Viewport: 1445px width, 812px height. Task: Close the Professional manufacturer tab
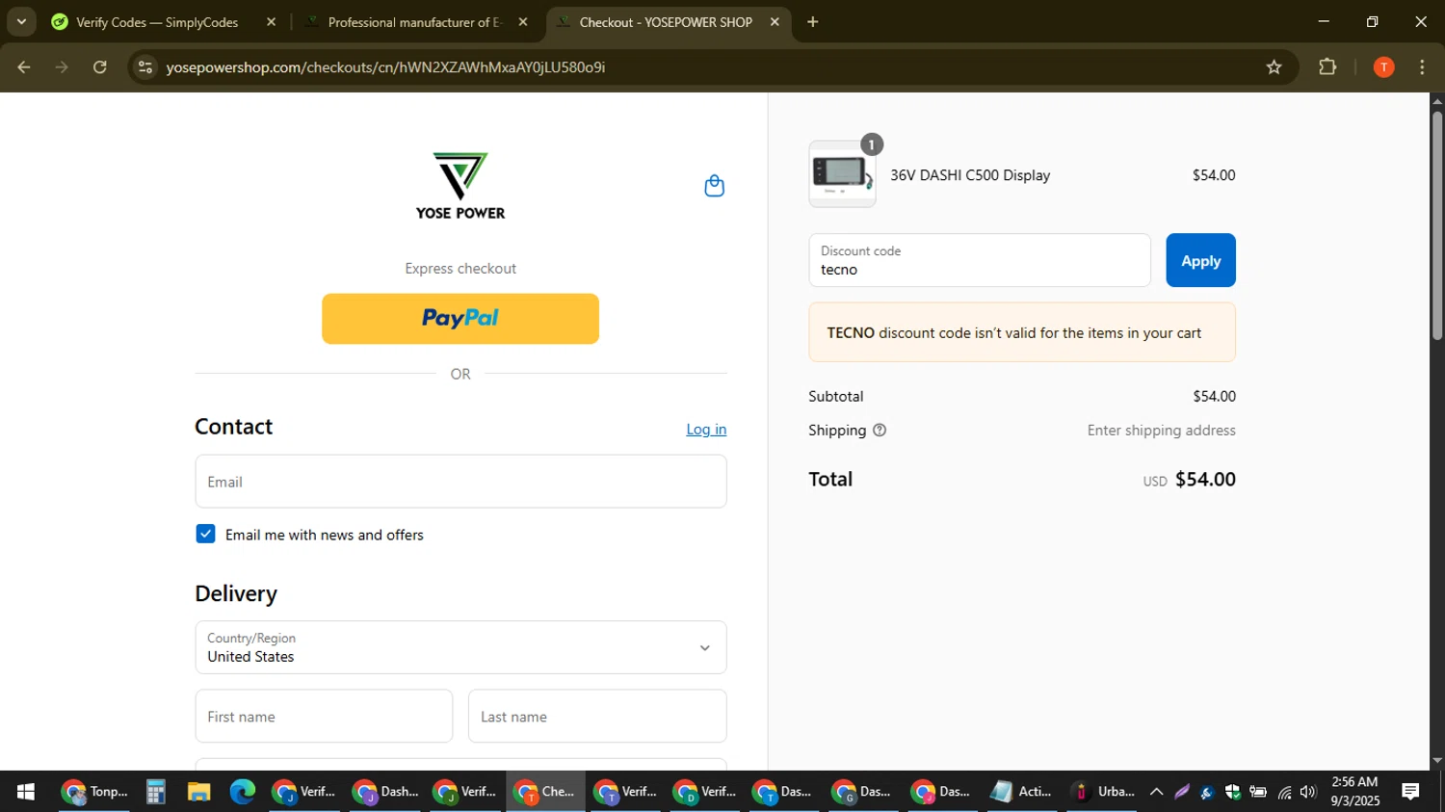523,22
